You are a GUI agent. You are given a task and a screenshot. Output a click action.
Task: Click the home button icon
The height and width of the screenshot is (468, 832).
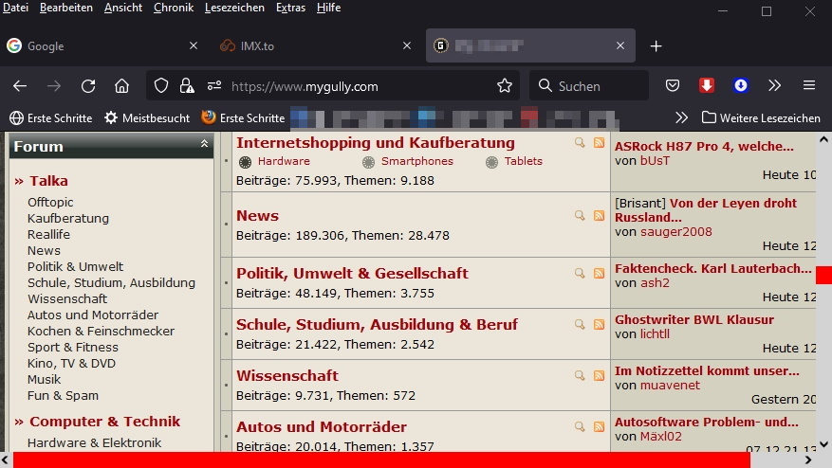pos(121,86)
